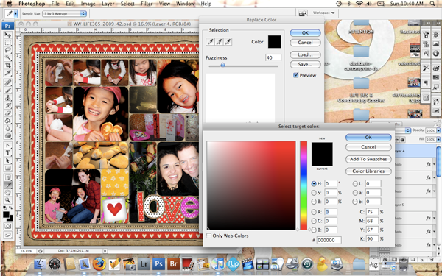Select the HSB brightness B radio button
Image resolution: width=442 pixels, height=276 pixels.
pyautogui.click(x=314, y=202)
